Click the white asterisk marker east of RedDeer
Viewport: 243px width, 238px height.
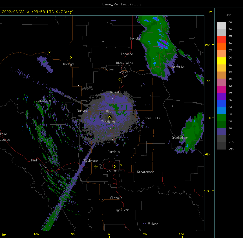coord(142,86)
